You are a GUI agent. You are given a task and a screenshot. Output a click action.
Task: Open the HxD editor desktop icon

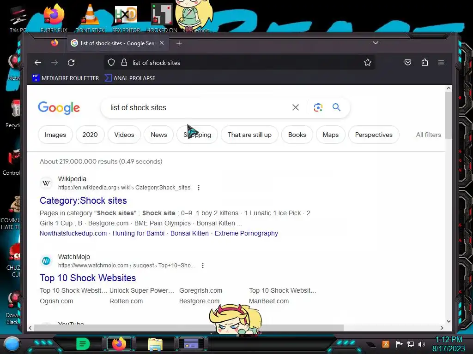click(x=126, y=18)
